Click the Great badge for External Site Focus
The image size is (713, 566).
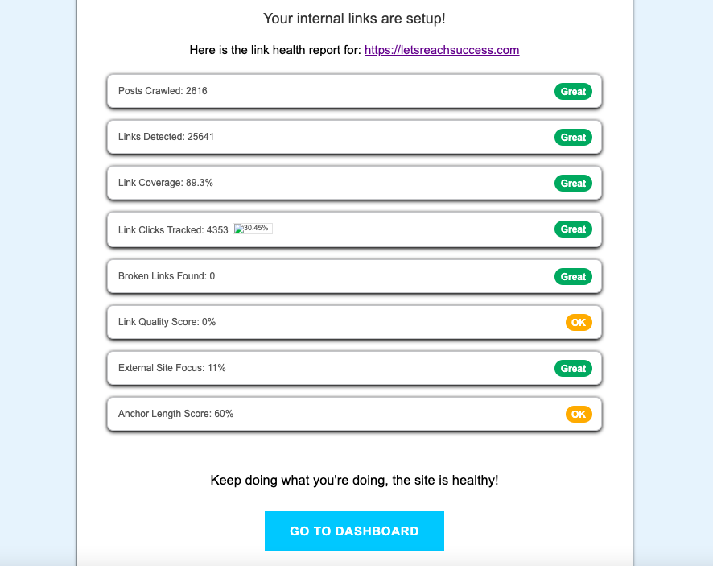(573, 368)
